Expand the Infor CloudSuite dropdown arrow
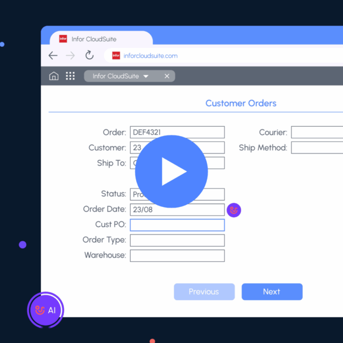This screenshot has width=343, height=343. tap(146, 77)
